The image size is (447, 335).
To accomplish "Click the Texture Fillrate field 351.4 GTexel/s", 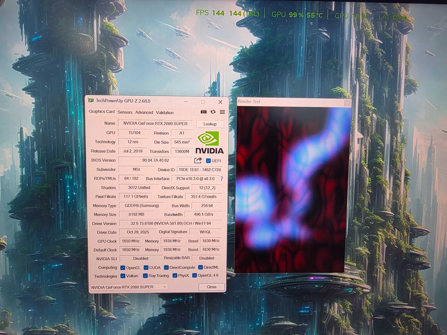I will (204, 197).
